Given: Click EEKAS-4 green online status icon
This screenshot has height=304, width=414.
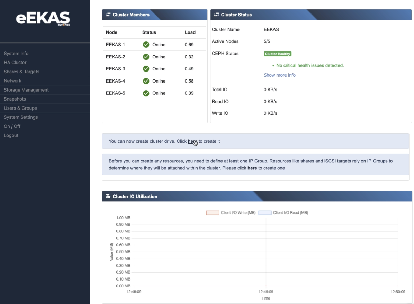Looking at the screenshot, I should tap(146, 81).
